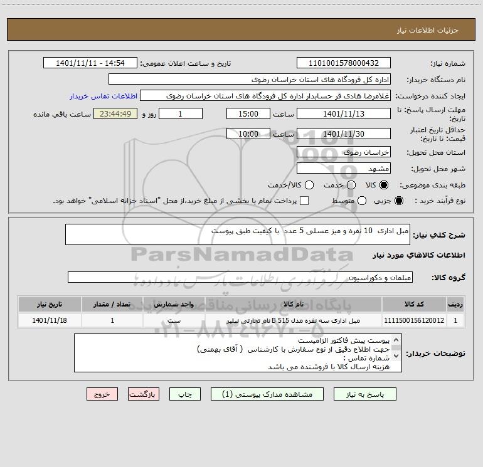Screen dimensions: 483x467
Task: Click the خروج exit button
Action: point(102,394)
